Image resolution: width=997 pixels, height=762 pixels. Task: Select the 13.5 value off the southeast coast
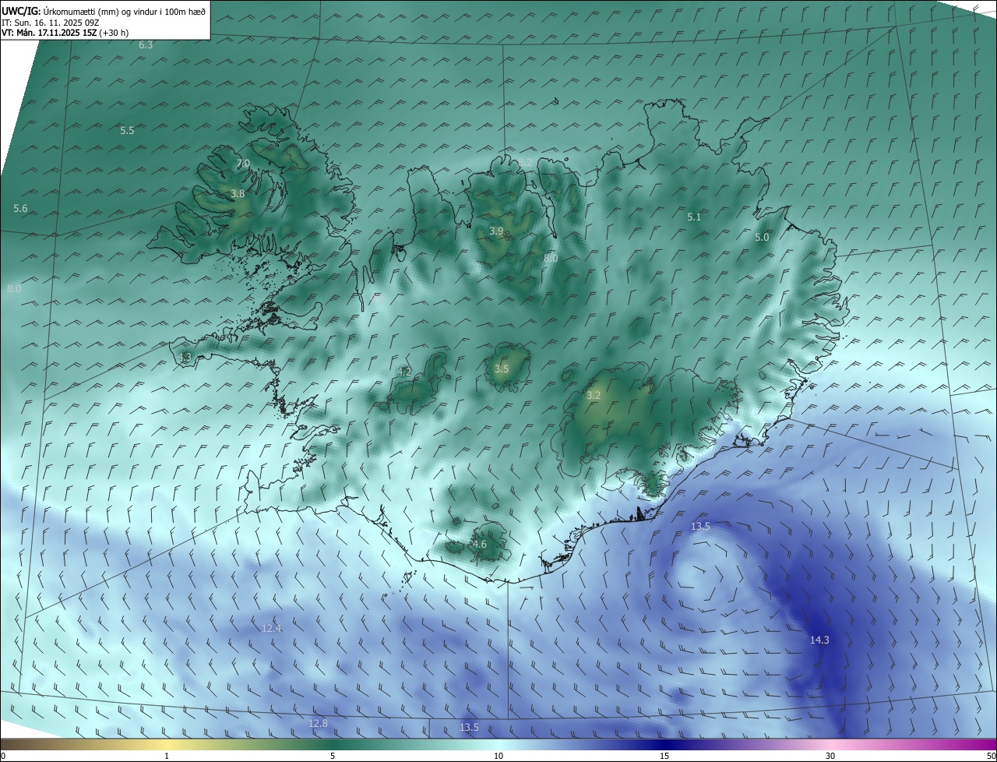tap(700, 527)
